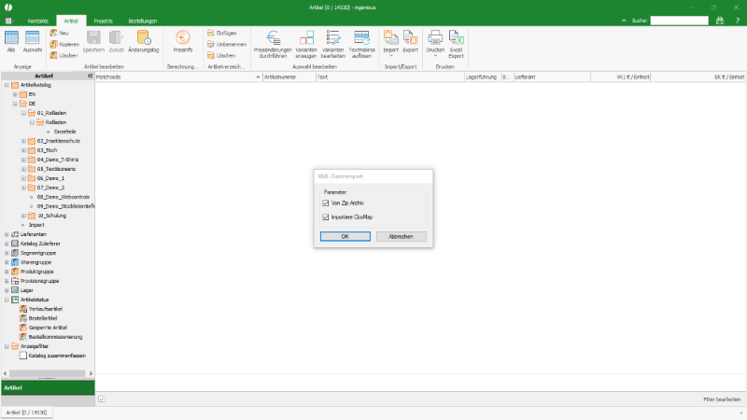This screenshot has height=420, width=747.
Task: Collapse the DE folder
Action: click(15, 104)
